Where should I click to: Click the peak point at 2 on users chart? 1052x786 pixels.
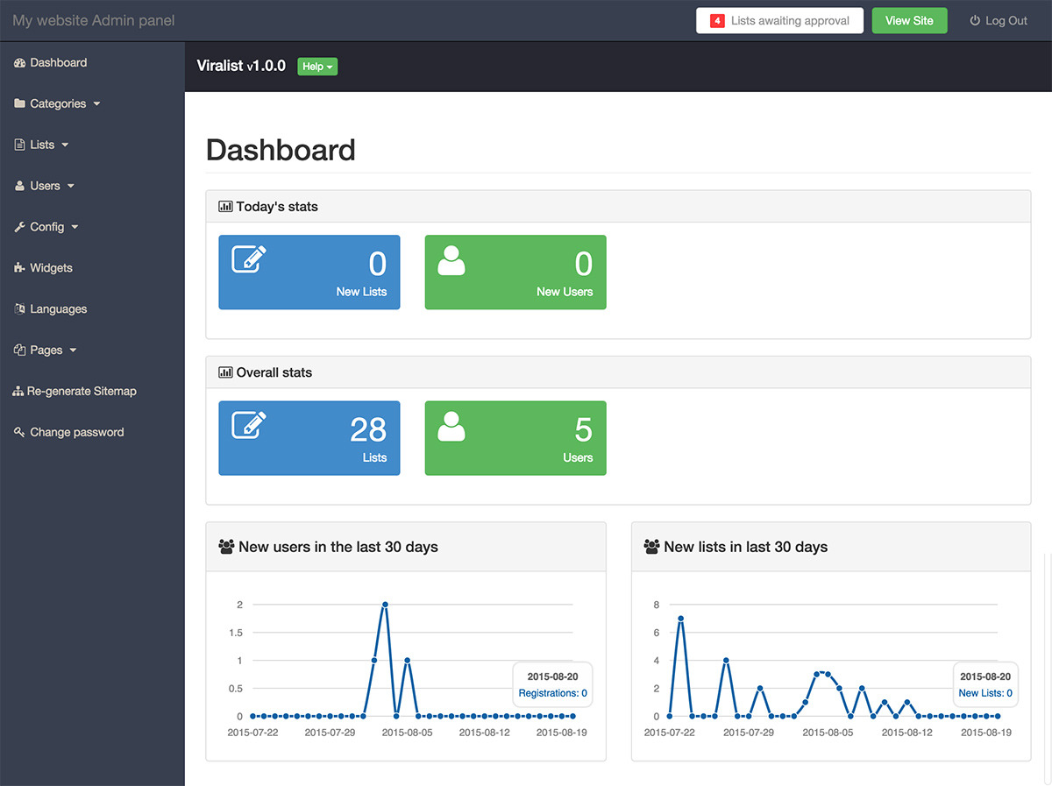coord(385,605)
